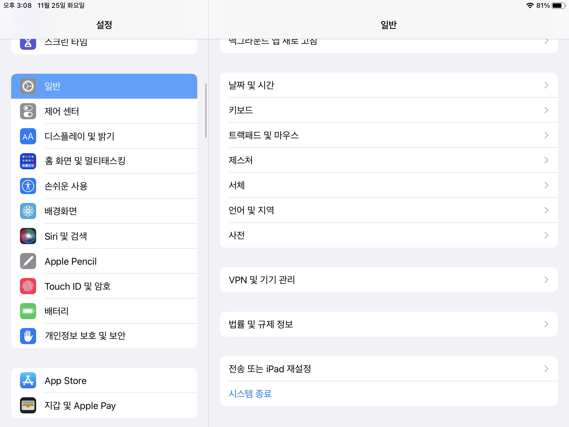569x427 pixels.
Task: Tap the App Store icon
Action: pyautogui.click(x=28, y=380)
